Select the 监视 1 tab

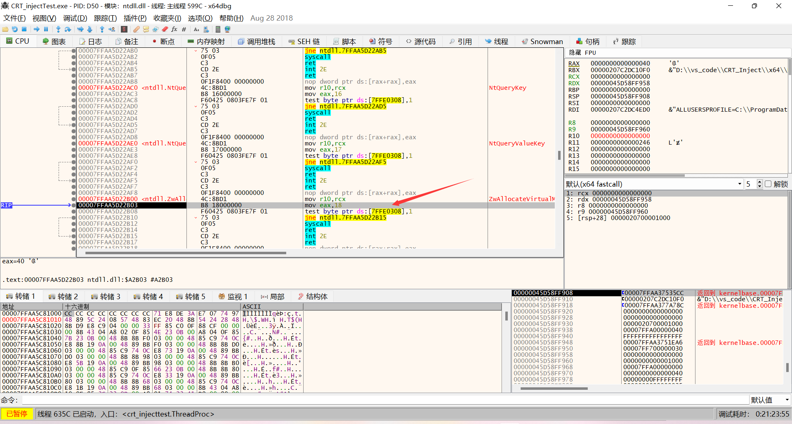click(233, 296)
